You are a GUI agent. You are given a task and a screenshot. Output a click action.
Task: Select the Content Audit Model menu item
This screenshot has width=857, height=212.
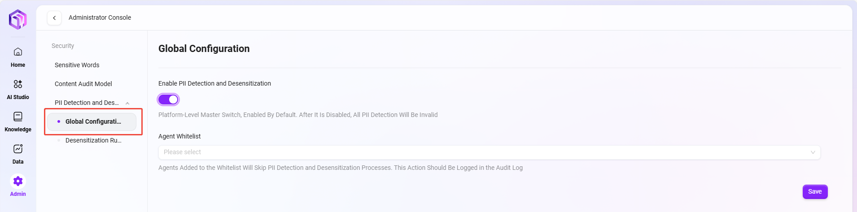point(83,84)
